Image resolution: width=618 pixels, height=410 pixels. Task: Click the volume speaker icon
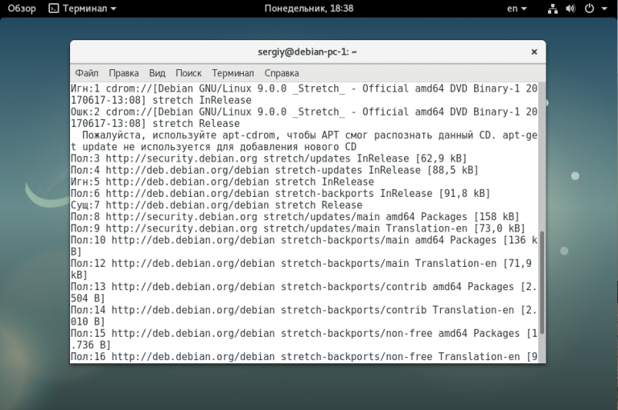click(571, 8)
